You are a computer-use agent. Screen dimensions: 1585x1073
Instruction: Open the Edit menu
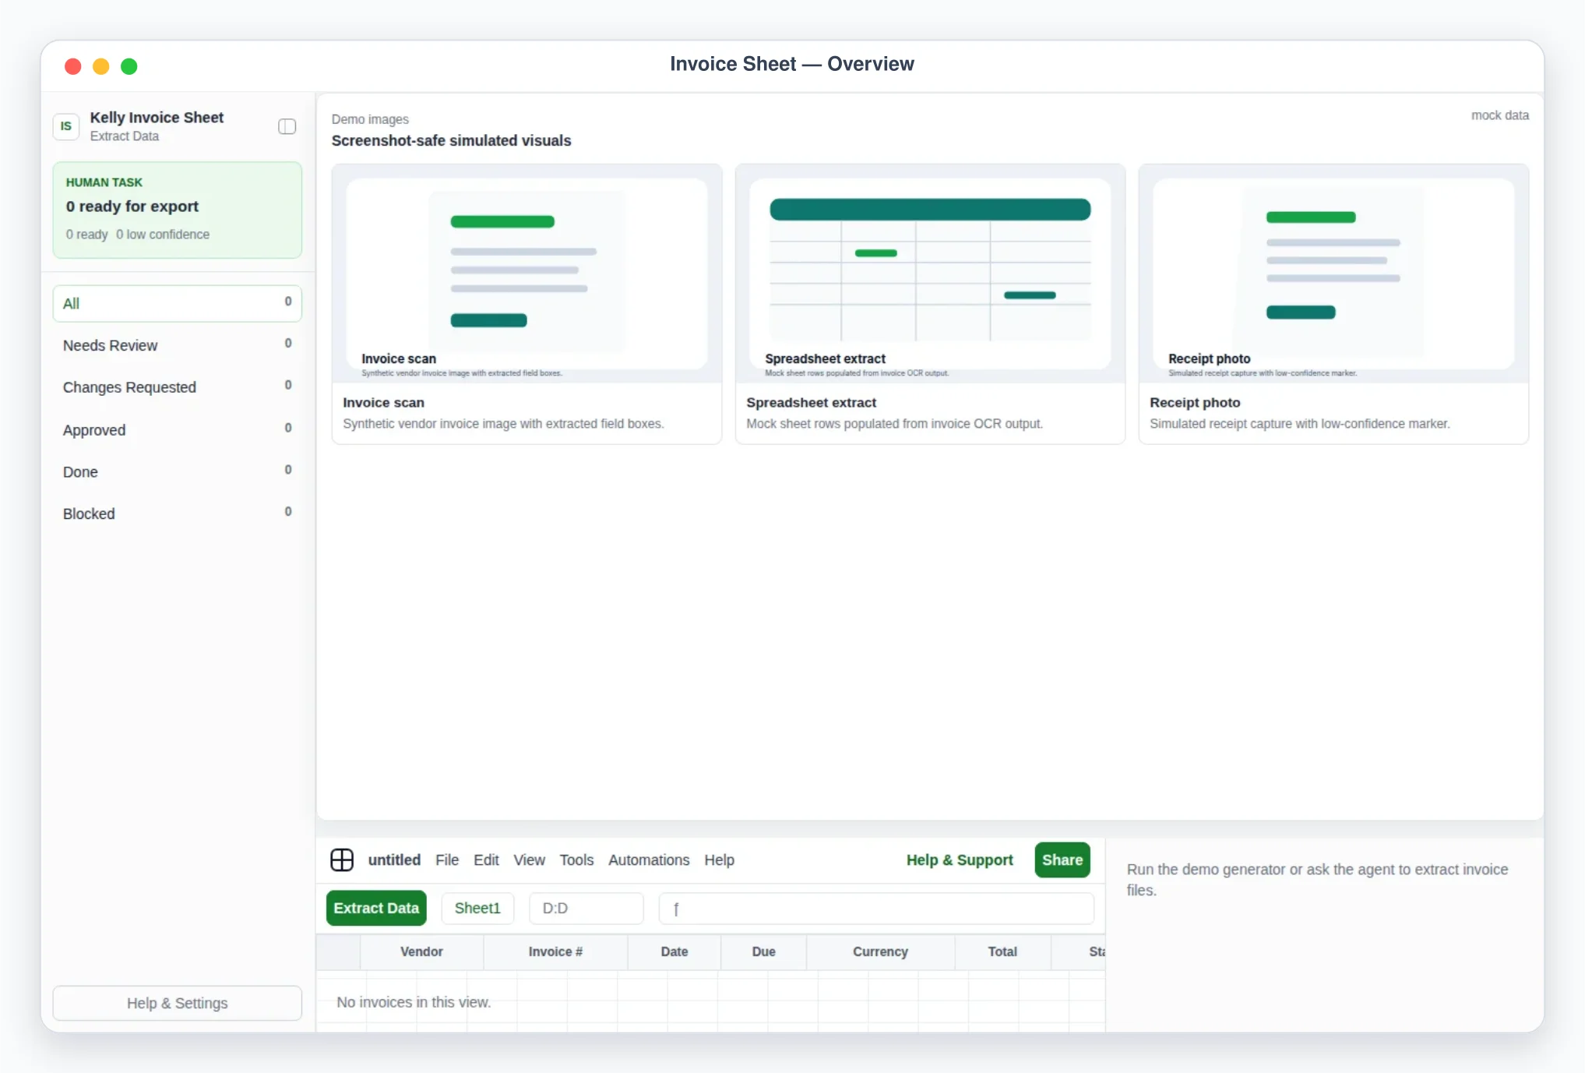click(x=486, y=859)
